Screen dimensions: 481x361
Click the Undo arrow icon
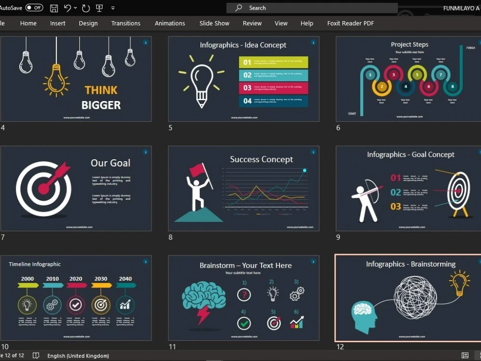(67, 8)
